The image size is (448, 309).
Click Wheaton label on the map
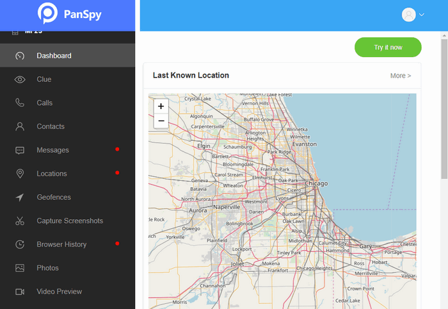point(233,186)
